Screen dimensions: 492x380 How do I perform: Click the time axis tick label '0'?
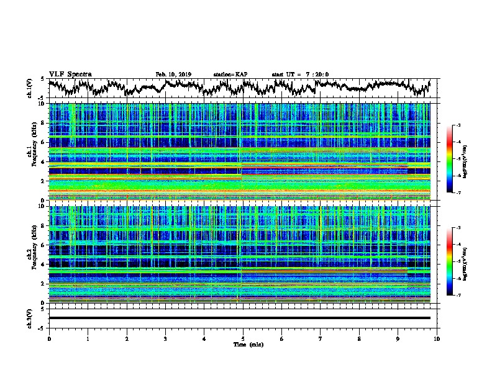point(49,339)
